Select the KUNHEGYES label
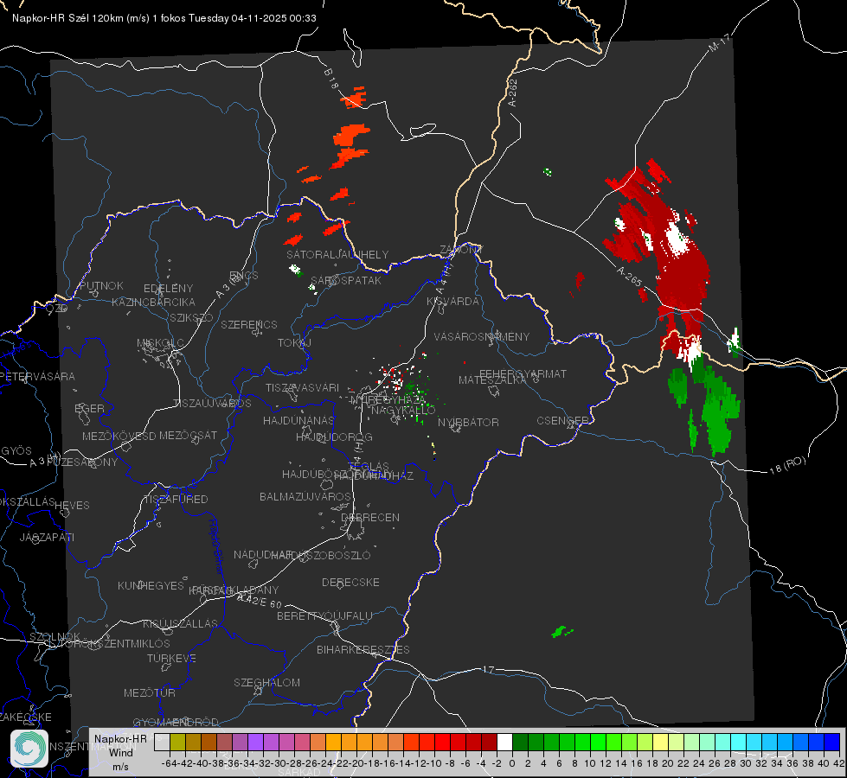This screenshot has width=847, height=778. click(151, 586)
